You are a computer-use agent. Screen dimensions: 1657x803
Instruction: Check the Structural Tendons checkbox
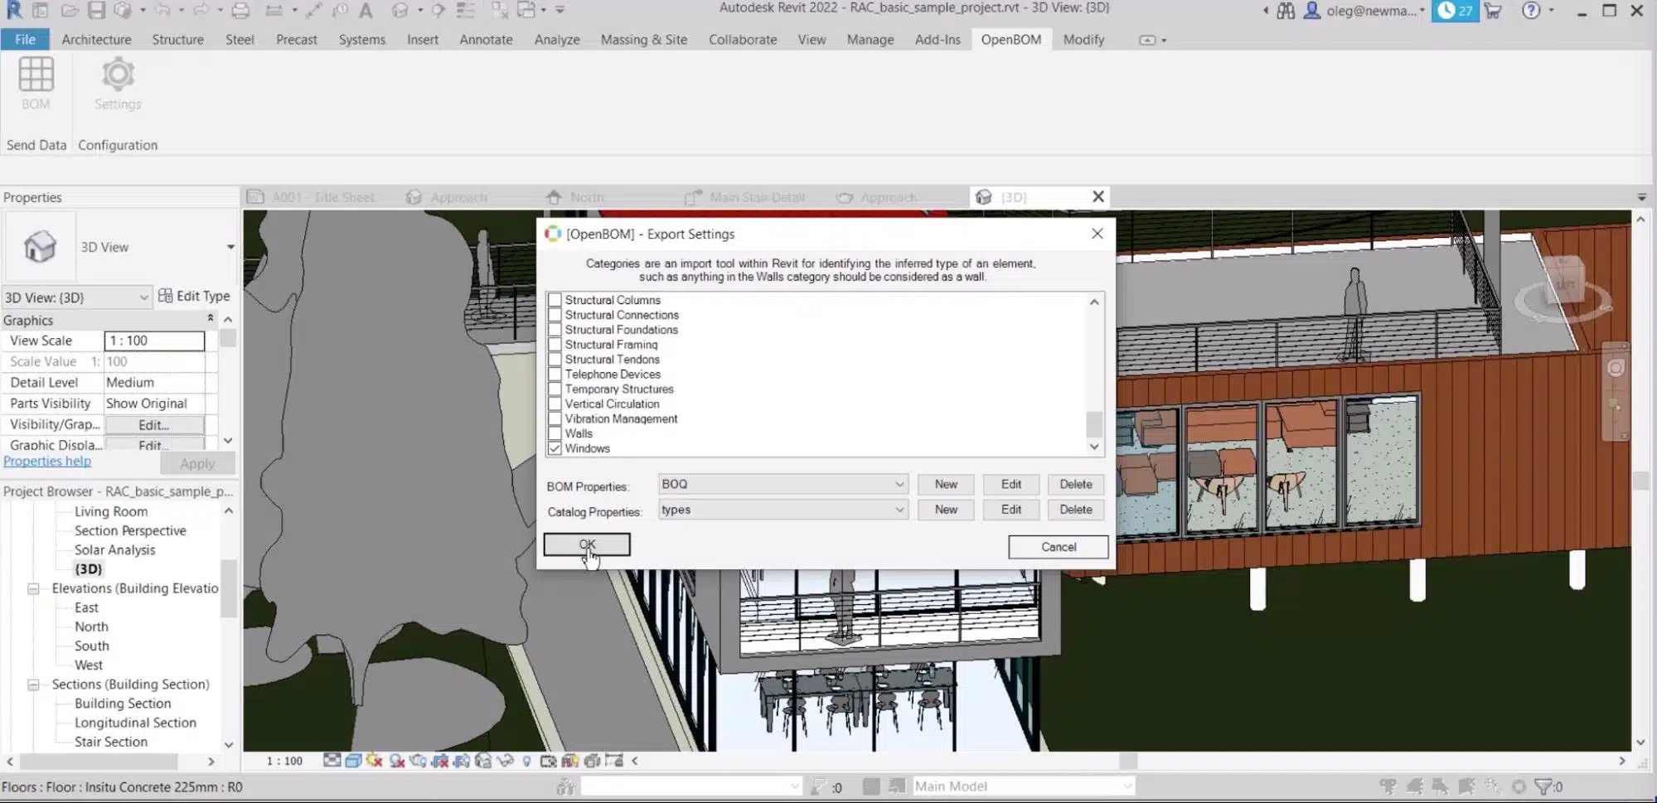(x=555, y=360)
